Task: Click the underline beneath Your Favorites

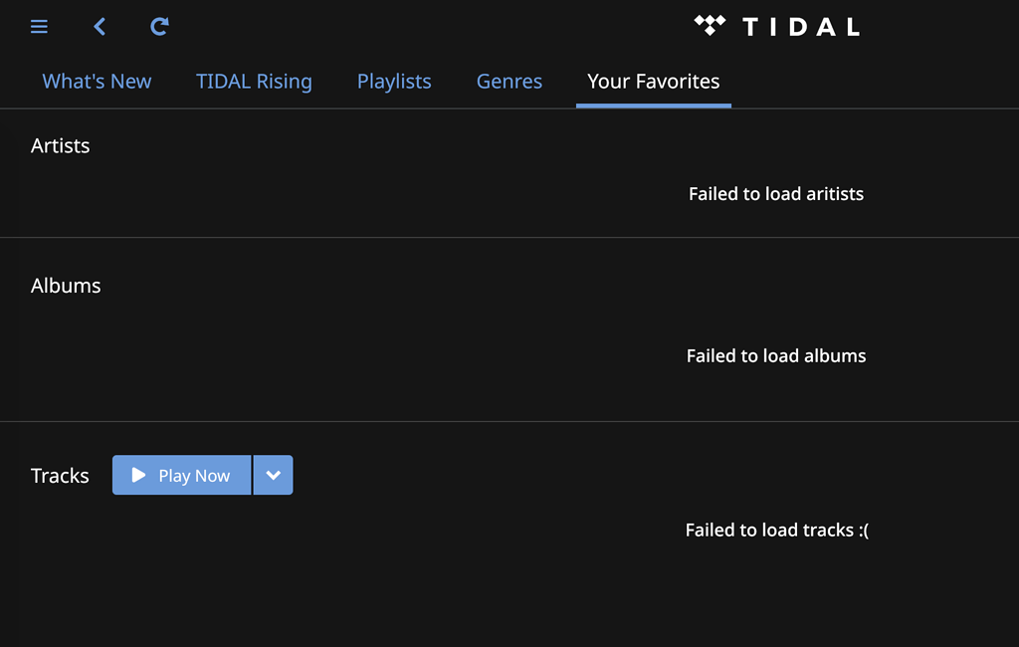Action: tap(653, 105)
